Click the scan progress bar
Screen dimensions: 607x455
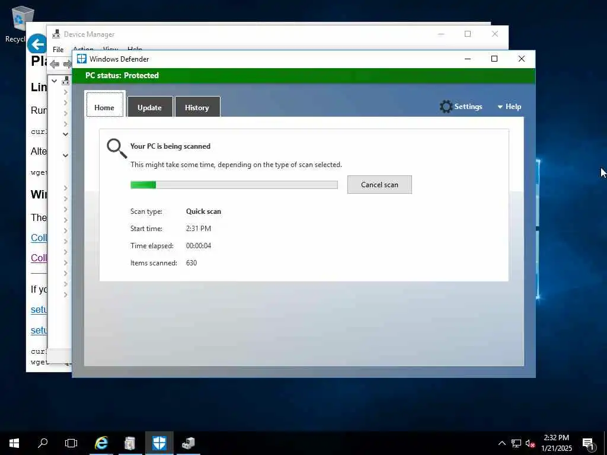[234, 185]
